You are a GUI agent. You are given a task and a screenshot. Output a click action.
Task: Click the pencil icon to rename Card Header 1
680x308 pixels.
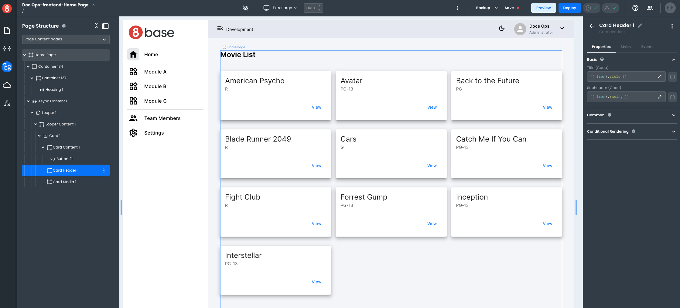640,26
